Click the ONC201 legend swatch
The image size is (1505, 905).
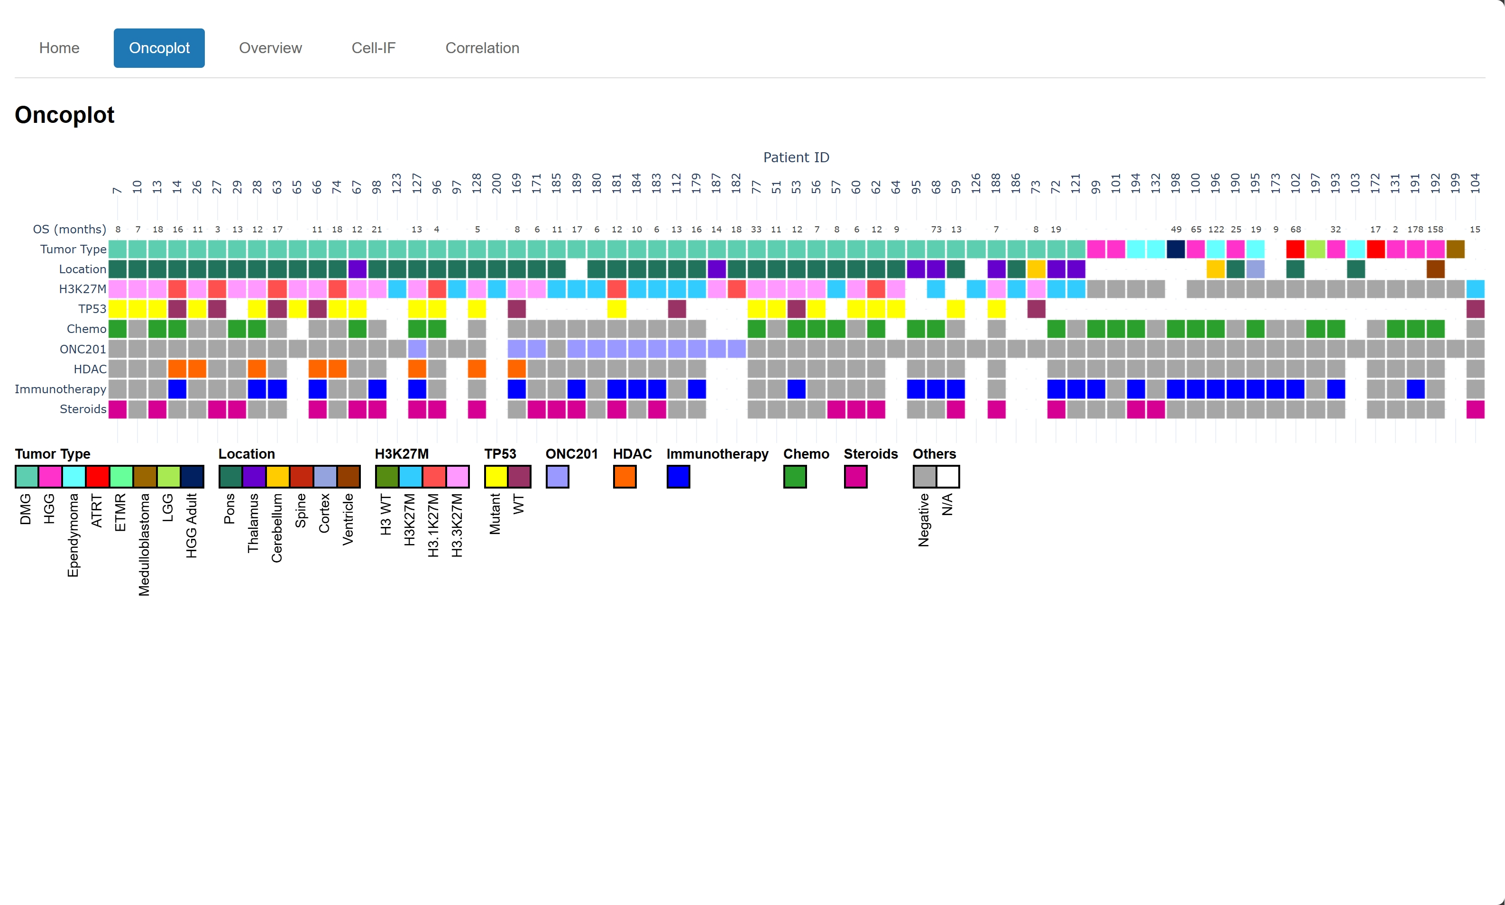click(x=558, y=476)
